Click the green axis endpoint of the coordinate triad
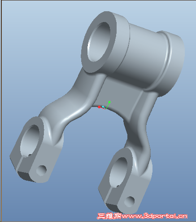 pyautogui.click(x=109, y=102)
